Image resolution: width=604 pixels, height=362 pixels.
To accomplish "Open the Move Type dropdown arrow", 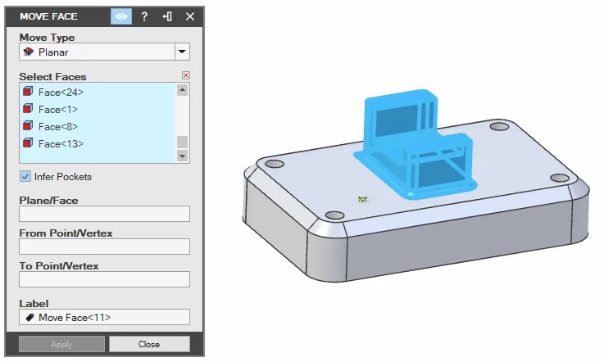I will tap(182, 52).
